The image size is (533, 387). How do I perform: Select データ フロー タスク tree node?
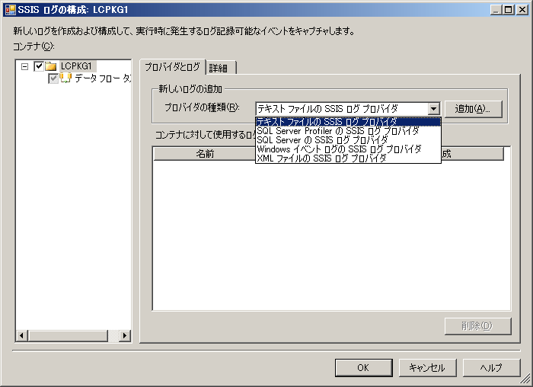[x=103, y=78]
